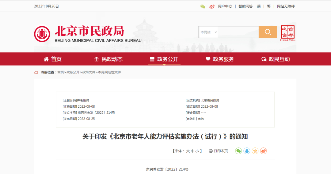Open the 政务公开 navigation tab
Image resolution: width=331 pixels, height=174 pixels.
(x=164, y=59)
